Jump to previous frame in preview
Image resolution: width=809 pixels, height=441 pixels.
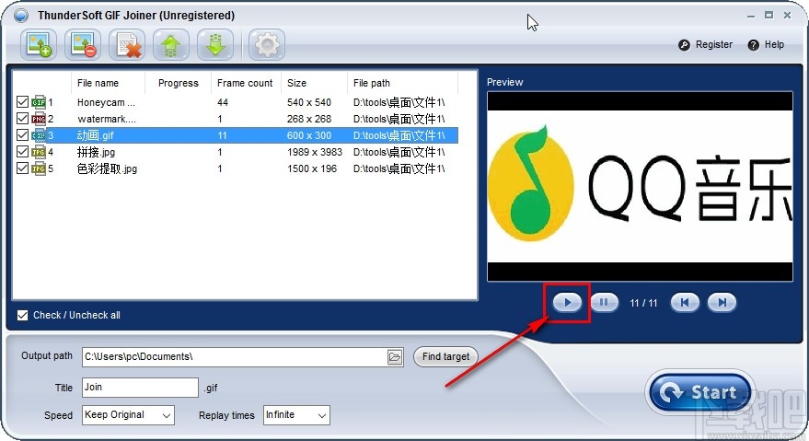pos(685,303)
